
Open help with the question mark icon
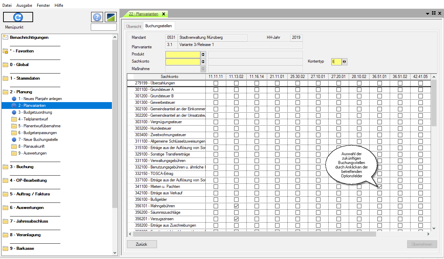pos(97,17)
